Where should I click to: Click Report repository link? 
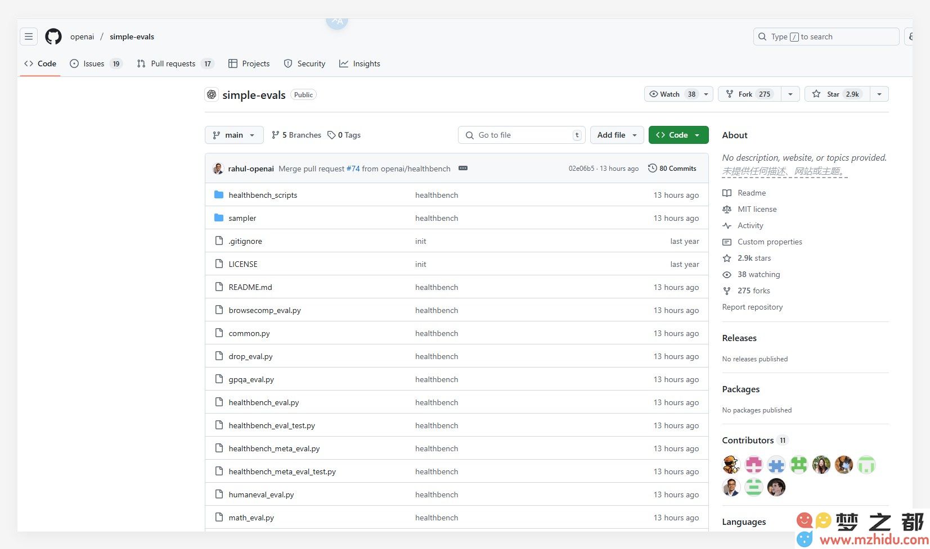[752, 307]
